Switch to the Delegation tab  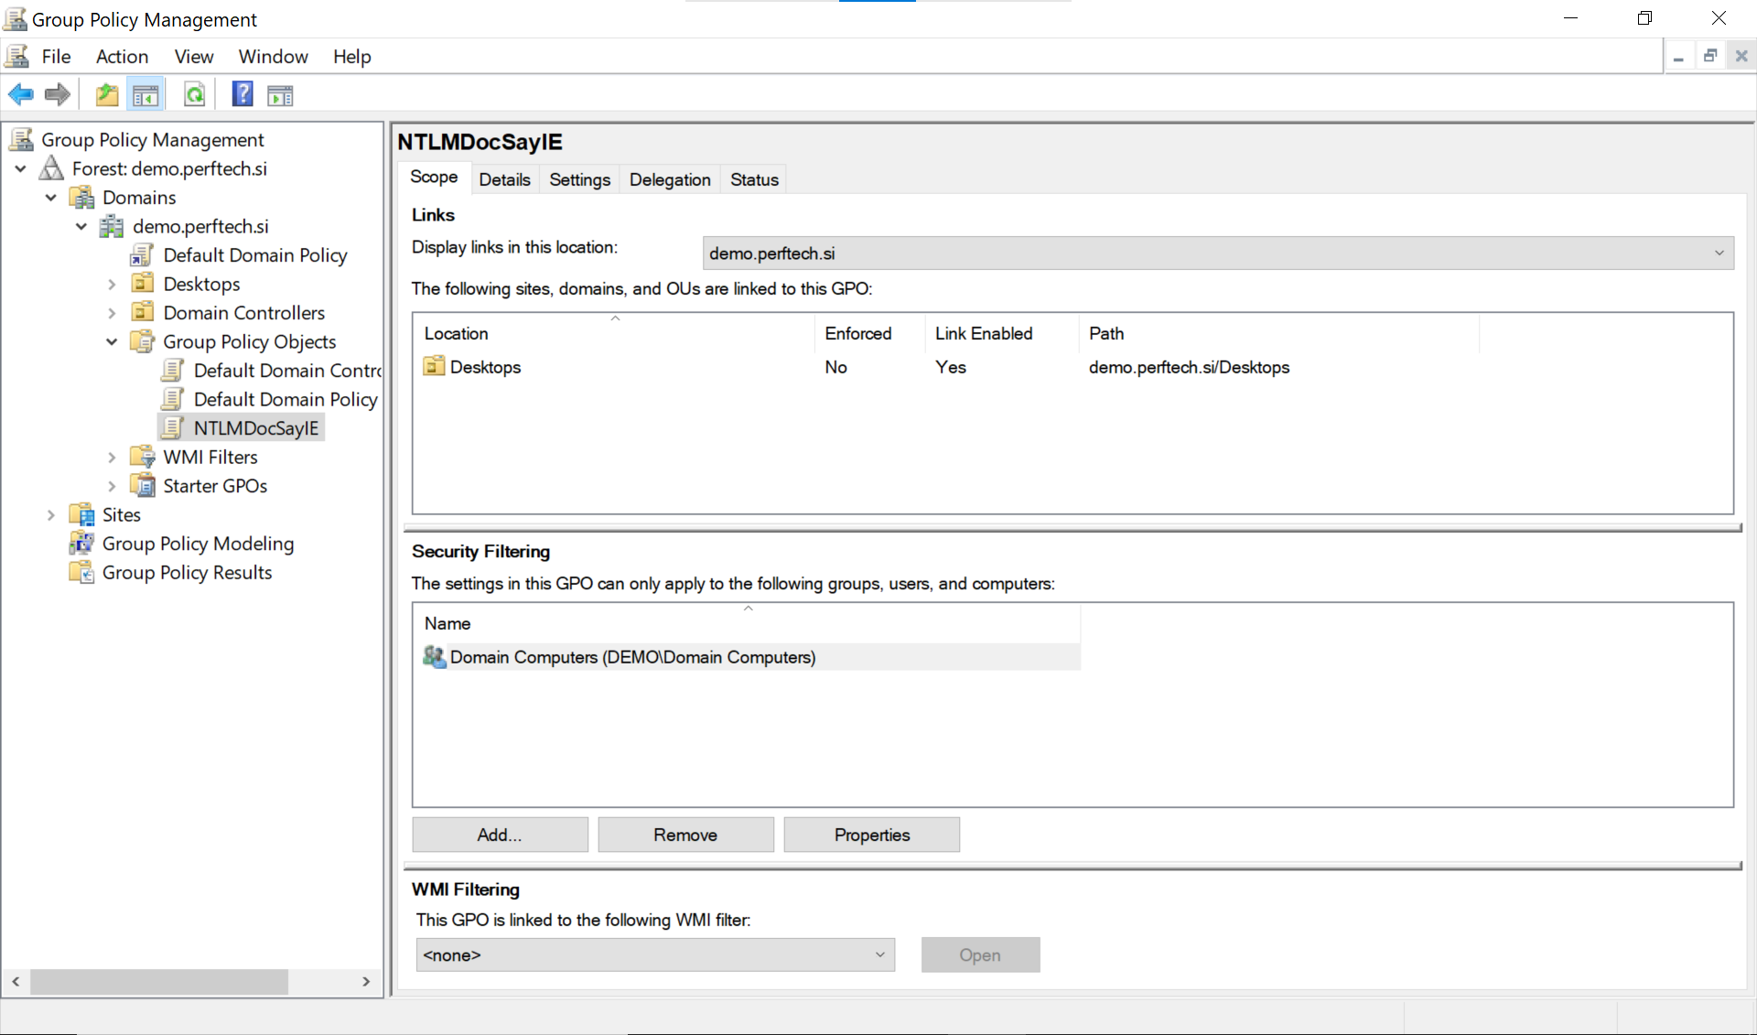(670, 178)
